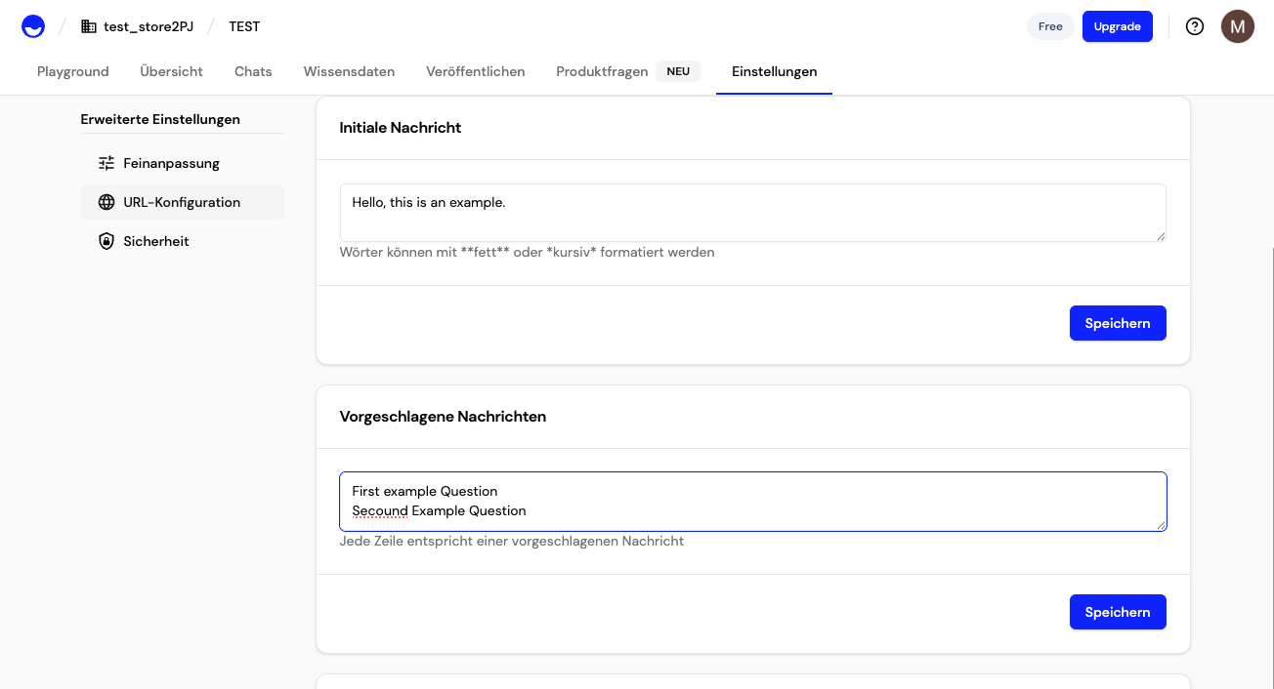1274x689 pixels.
Task: Save the Initiale Nachricht with Speichern
Action: coord(1117,322)
